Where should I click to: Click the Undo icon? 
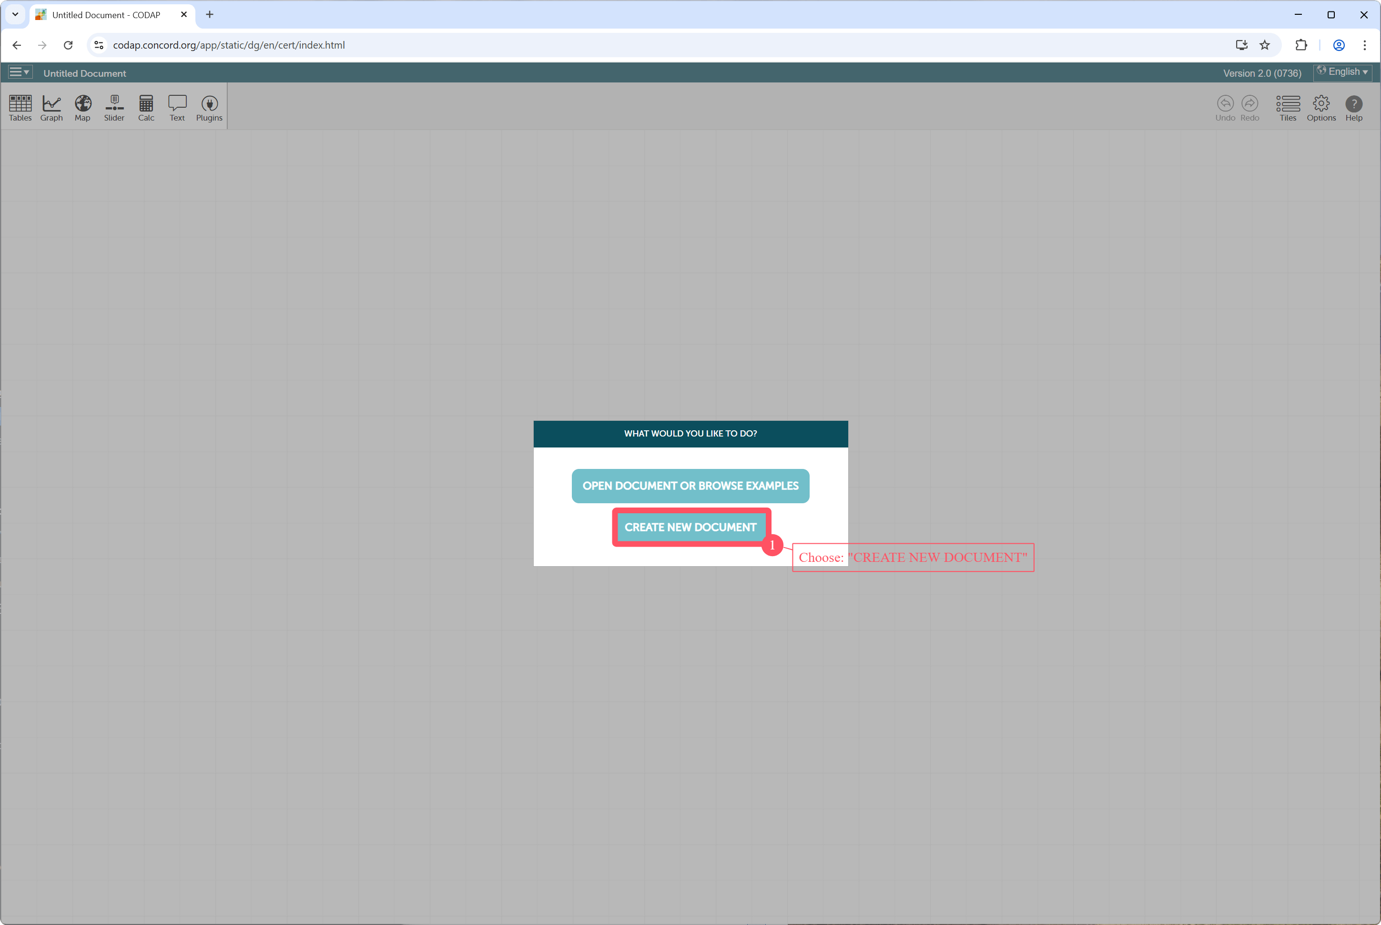tap(1225, 108)
